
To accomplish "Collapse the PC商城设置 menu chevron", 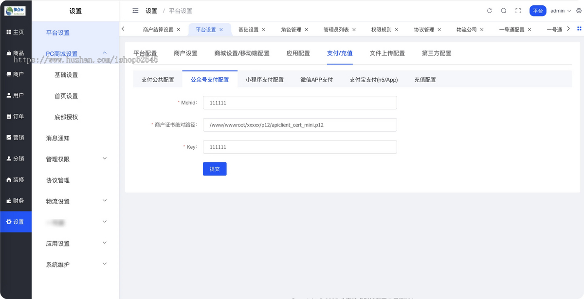I will point(105,53).
